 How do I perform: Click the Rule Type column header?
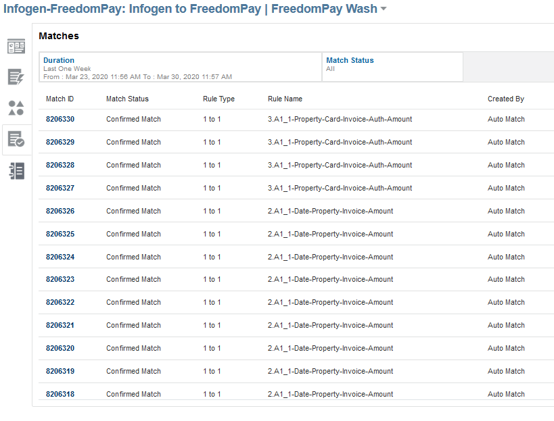tap(218, 99)
